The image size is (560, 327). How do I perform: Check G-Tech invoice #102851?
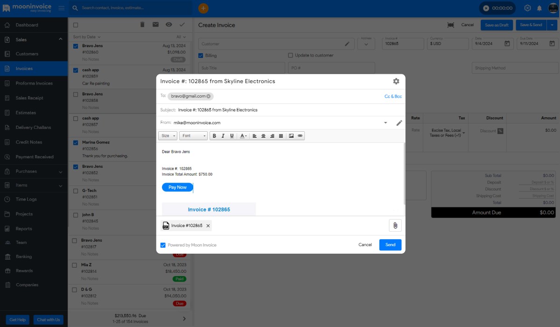coord(76,191)
